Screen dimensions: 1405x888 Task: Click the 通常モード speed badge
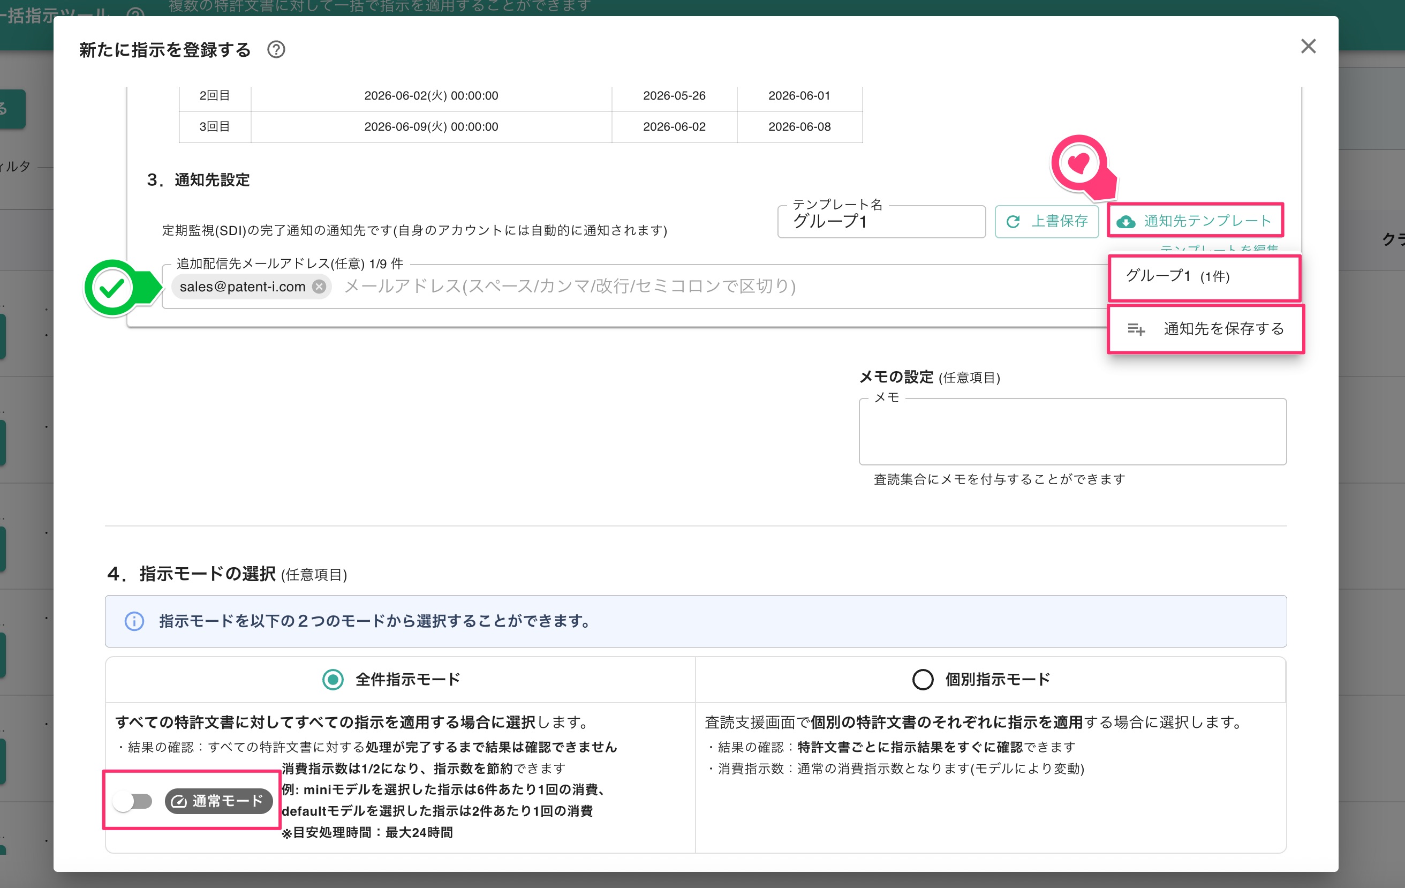point(219,801)
